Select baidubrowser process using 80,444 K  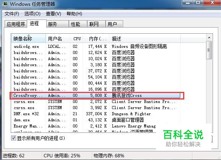coord(96,83)
